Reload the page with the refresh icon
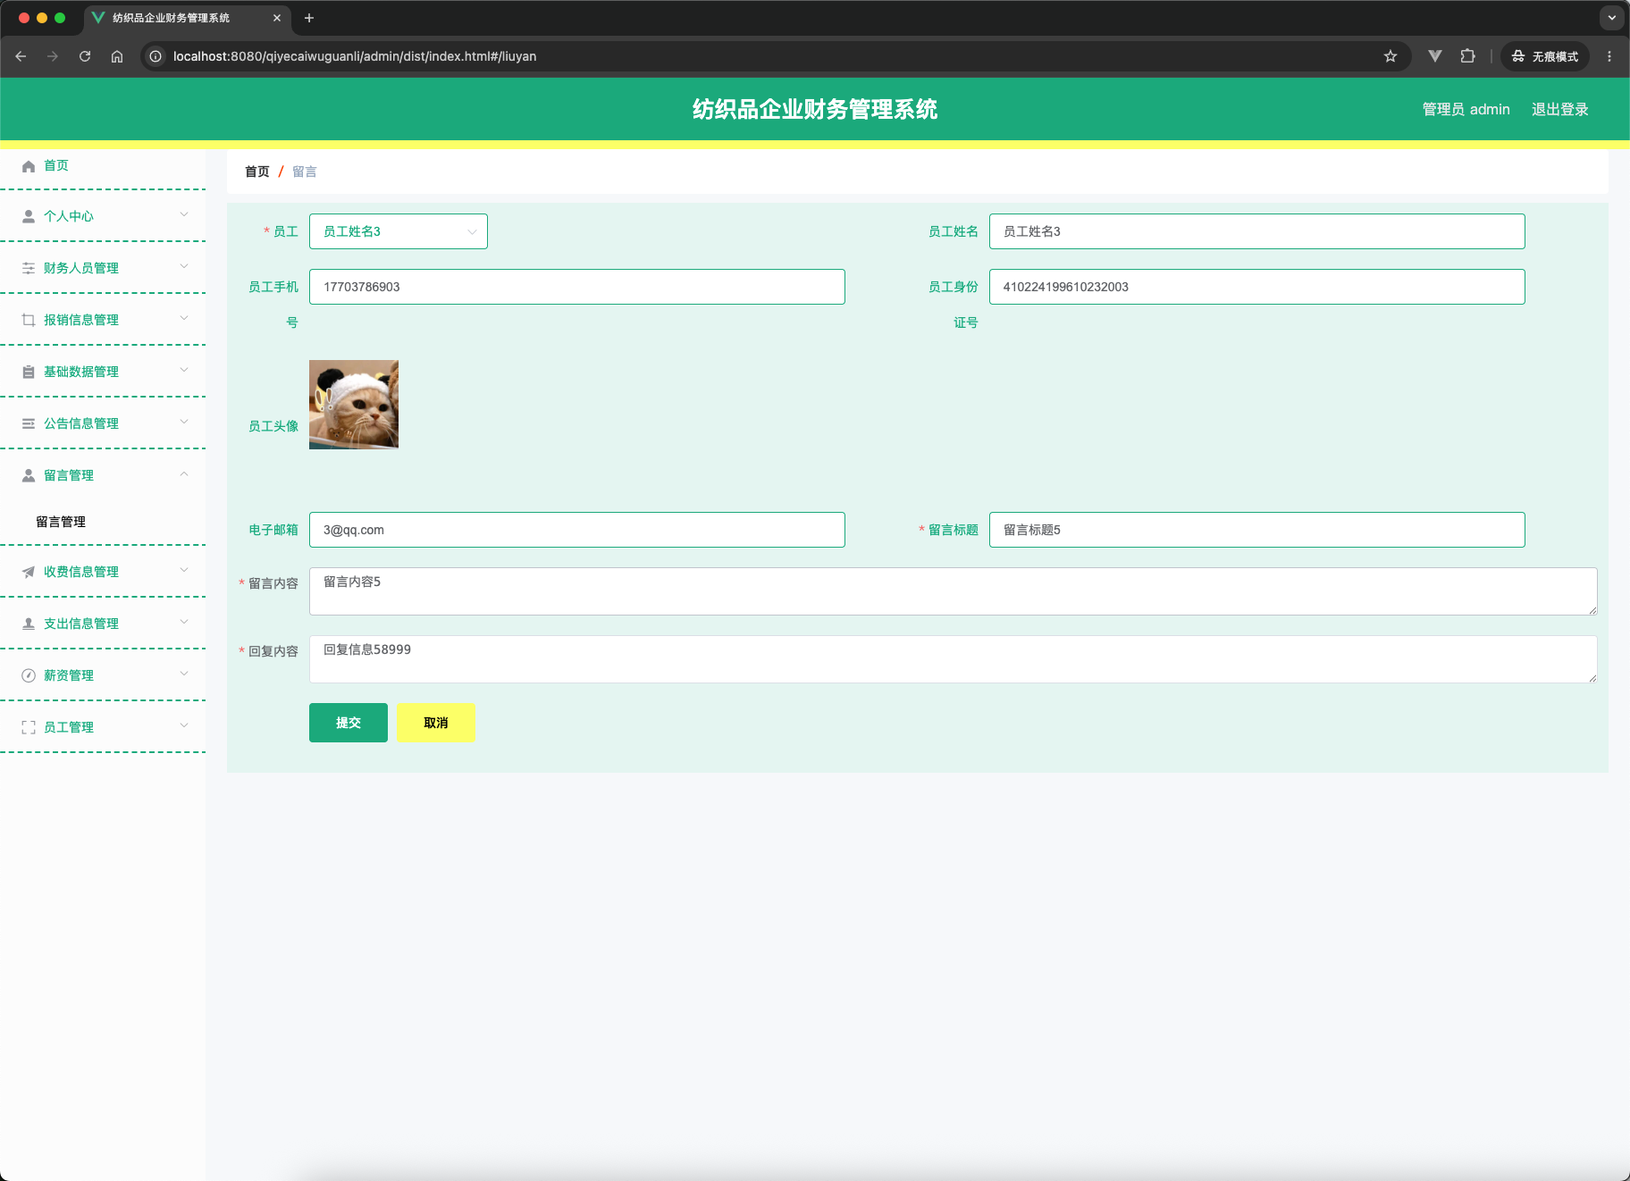Image resolution: width=1630 pixels, height=1181 pixels. [85, 56]
